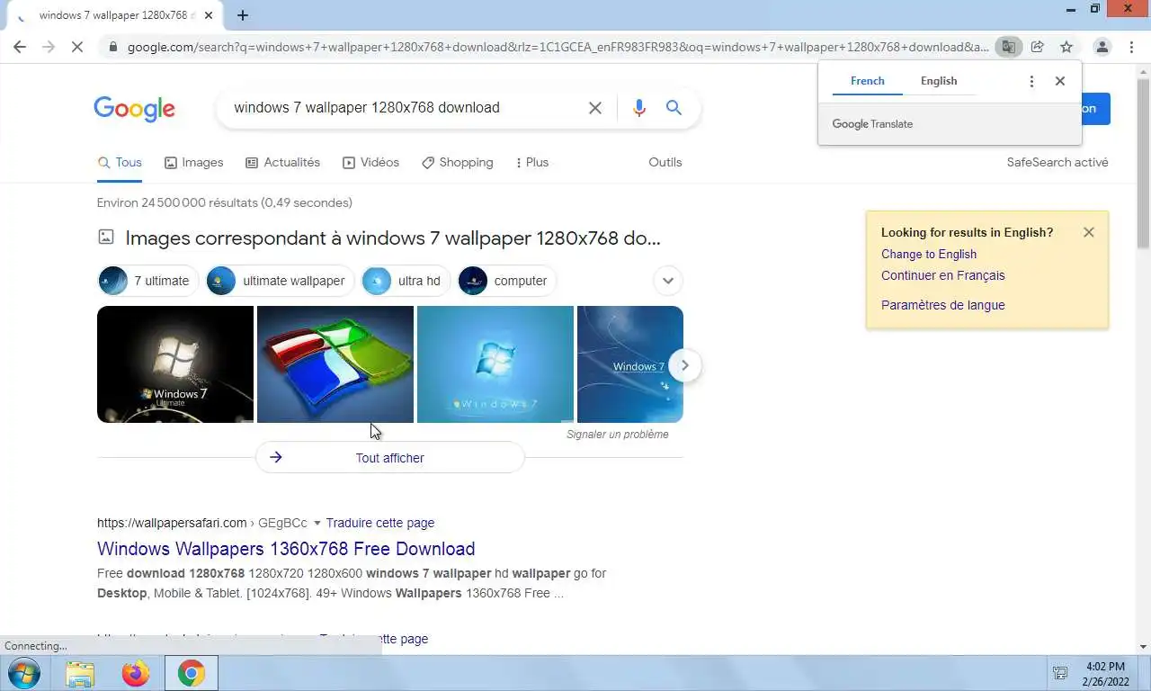This screenshot has width=1151, height=691.
Task: Click Change to English link
Action: click(x=929, y=255)
